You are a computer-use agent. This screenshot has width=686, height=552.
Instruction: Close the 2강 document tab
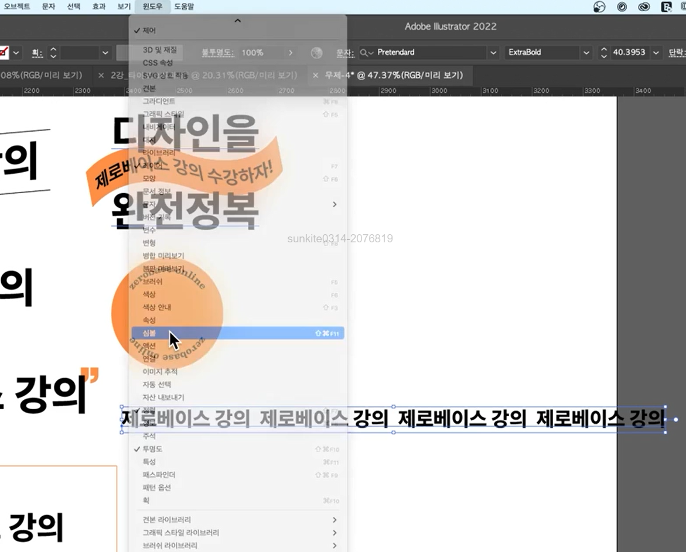point(101,76)
